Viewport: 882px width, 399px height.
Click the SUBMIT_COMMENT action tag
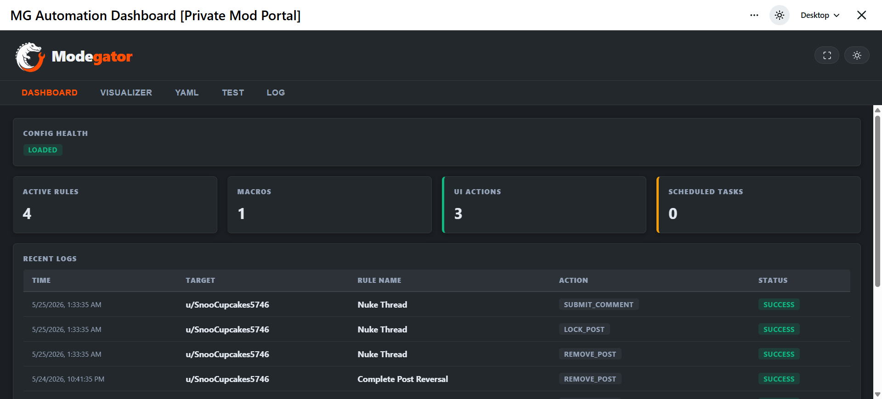(x=599, y=304)
